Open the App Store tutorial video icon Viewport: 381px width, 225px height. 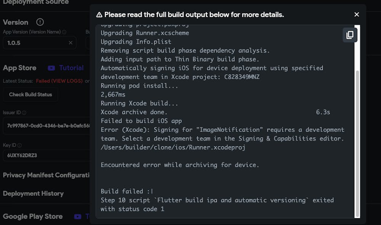pos(51,68)
